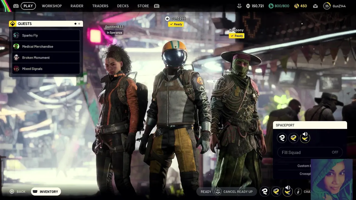Click the coin currency icon beside 150,721

pos(248,6)
